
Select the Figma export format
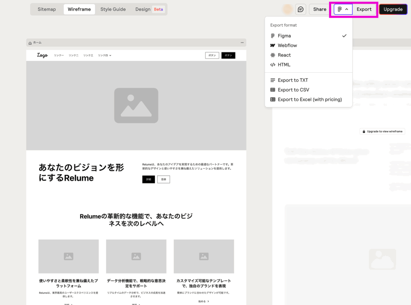[x=284, y=36]
